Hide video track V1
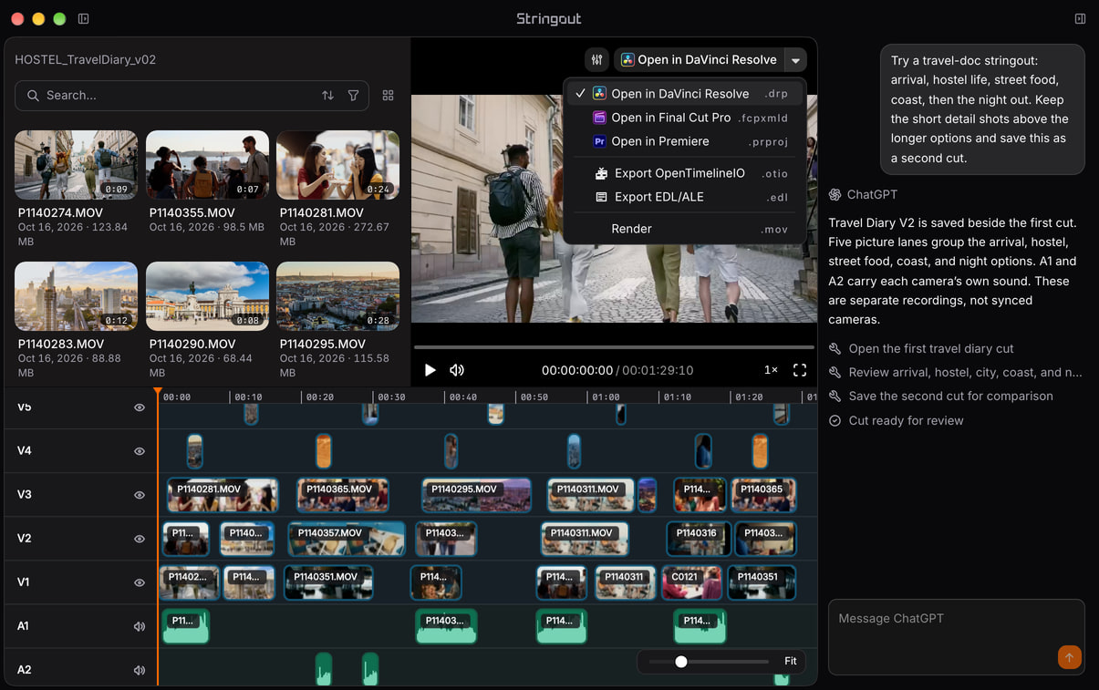This screenshot has height=690, width=1099. (x=140, y=582)
